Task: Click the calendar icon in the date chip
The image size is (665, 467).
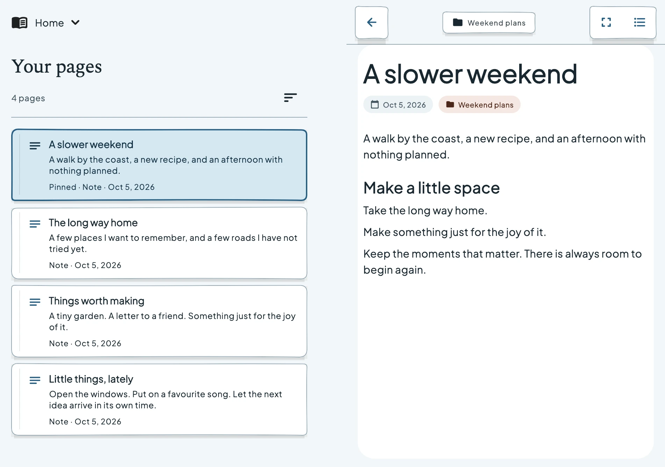Action: pos(374,104)
